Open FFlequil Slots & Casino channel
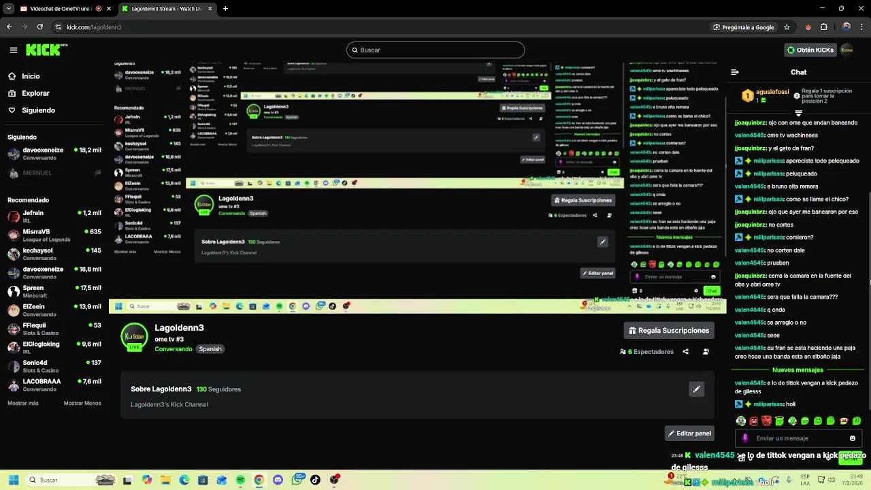The width and height of the screenshot is (871, 490). [x=54, y=329]
